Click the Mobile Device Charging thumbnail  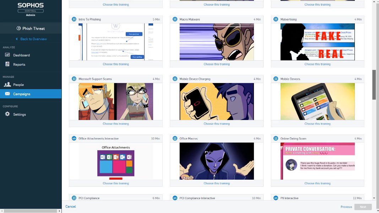point(217,102)
